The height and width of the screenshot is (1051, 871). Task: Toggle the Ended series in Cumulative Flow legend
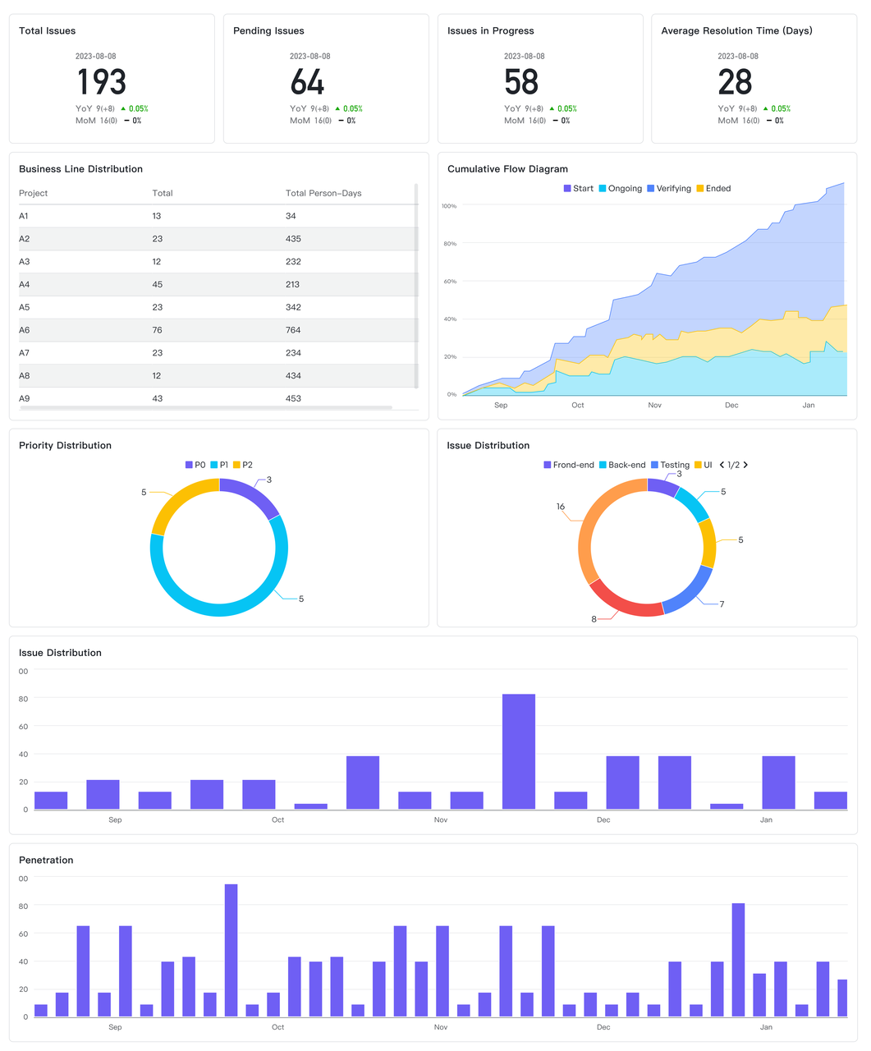(x=713, y=189)
